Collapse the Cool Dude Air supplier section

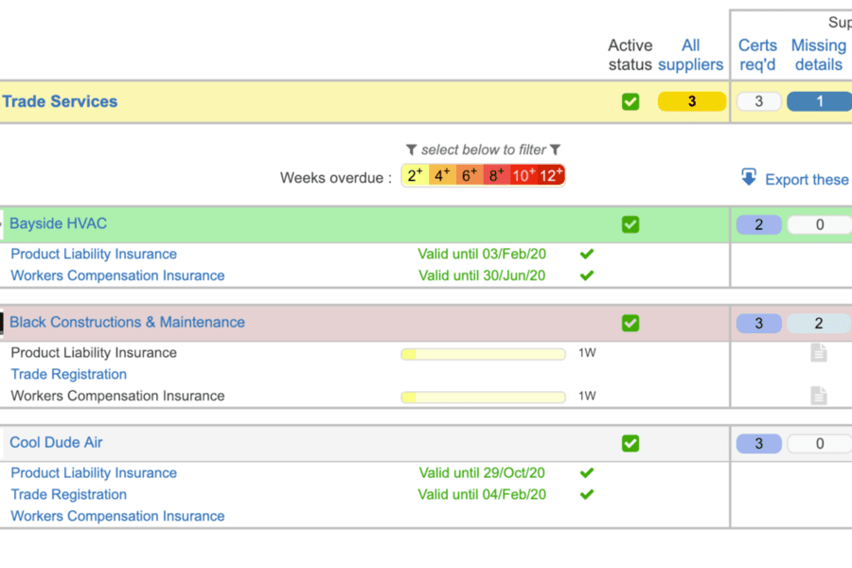point(56,442)
